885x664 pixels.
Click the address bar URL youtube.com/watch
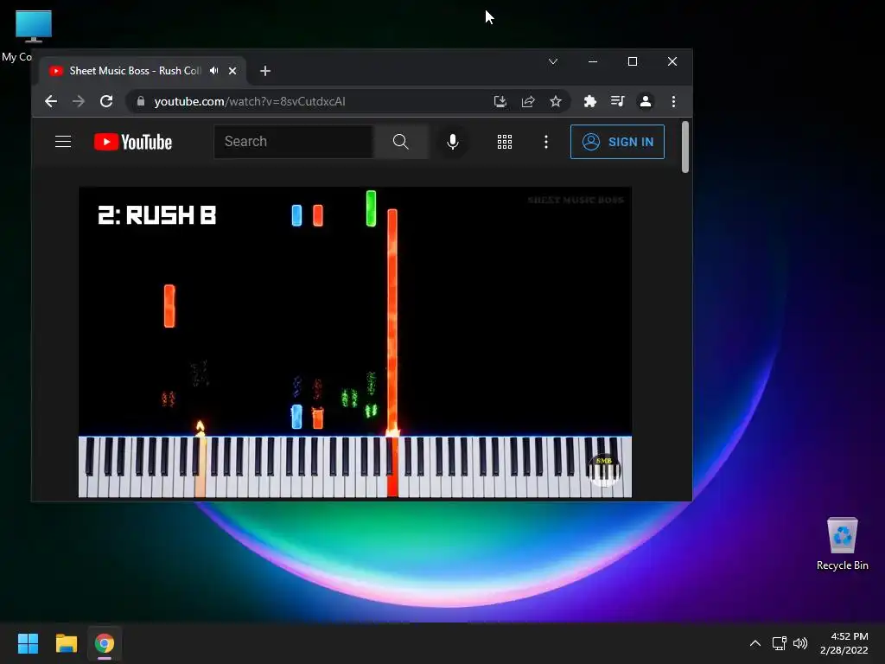250,102
